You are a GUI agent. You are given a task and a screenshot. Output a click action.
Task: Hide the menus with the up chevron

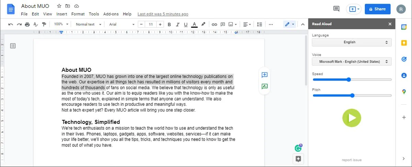(x=303, y=24)
